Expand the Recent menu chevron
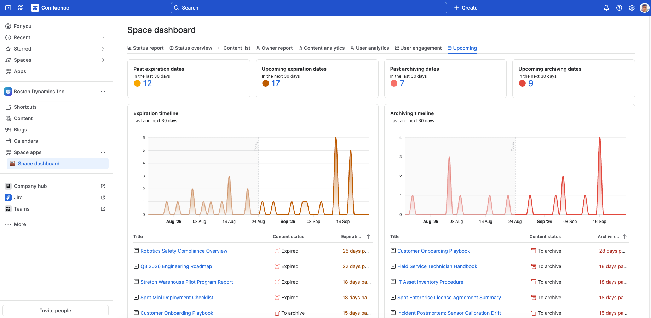This screenshot has height=318, width=651. pyautogui.click(x=103, y=37)
